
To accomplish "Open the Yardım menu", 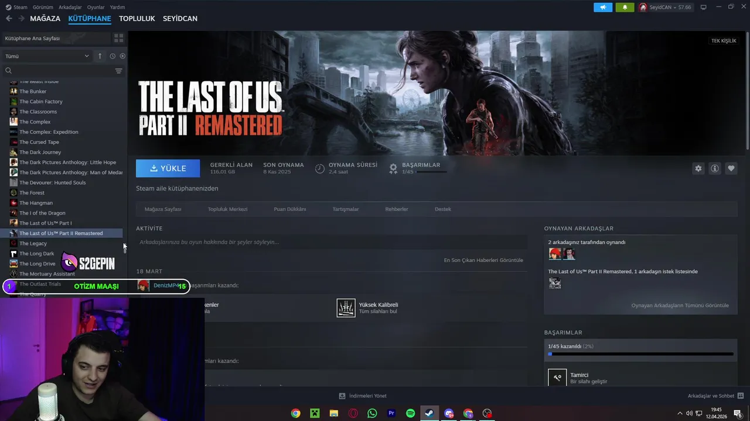I will (117, 7).
